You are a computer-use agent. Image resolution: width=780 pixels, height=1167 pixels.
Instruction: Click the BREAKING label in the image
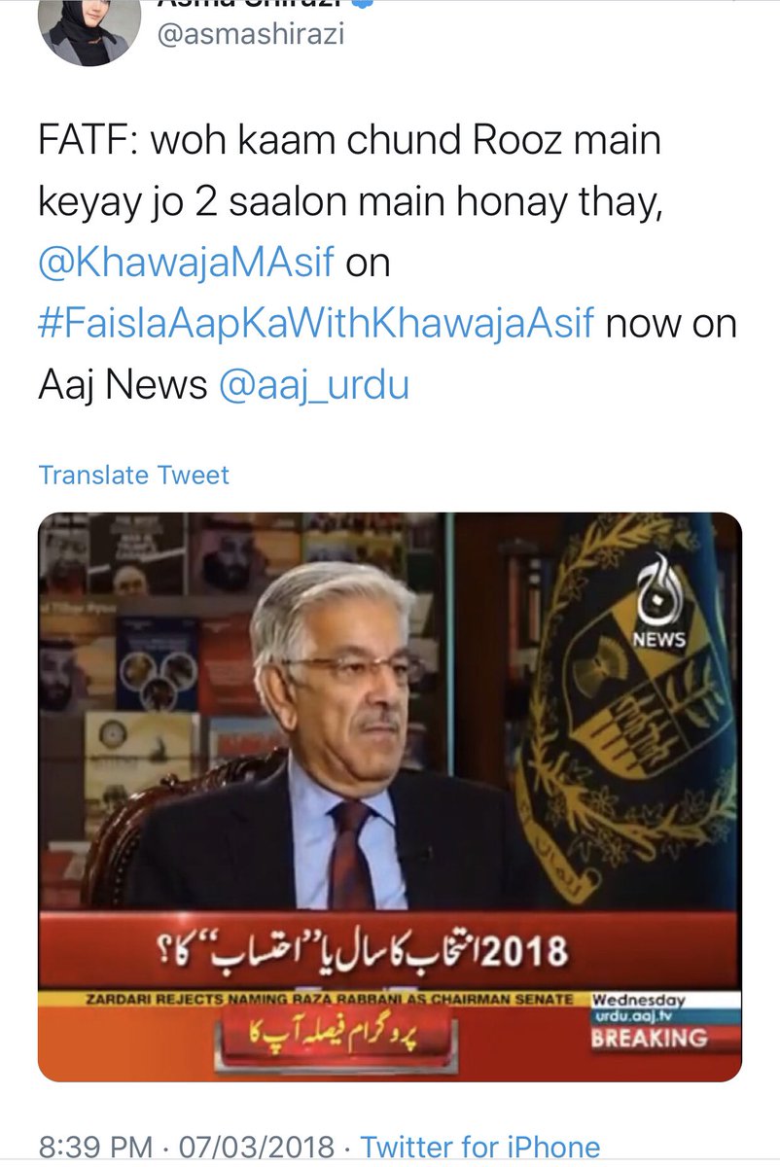point(650,1037)
